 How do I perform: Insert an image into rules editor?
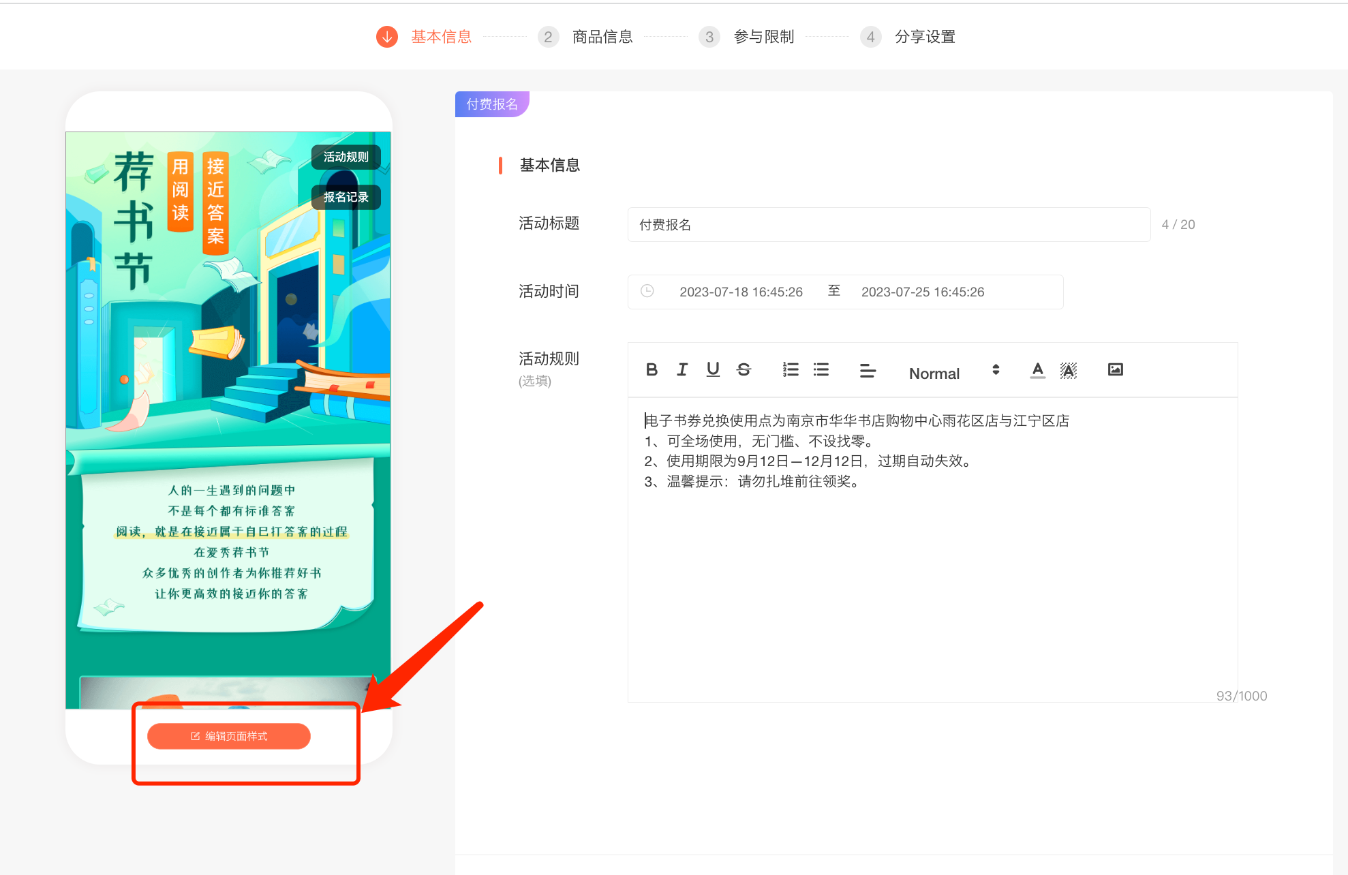pos(1115,370)
